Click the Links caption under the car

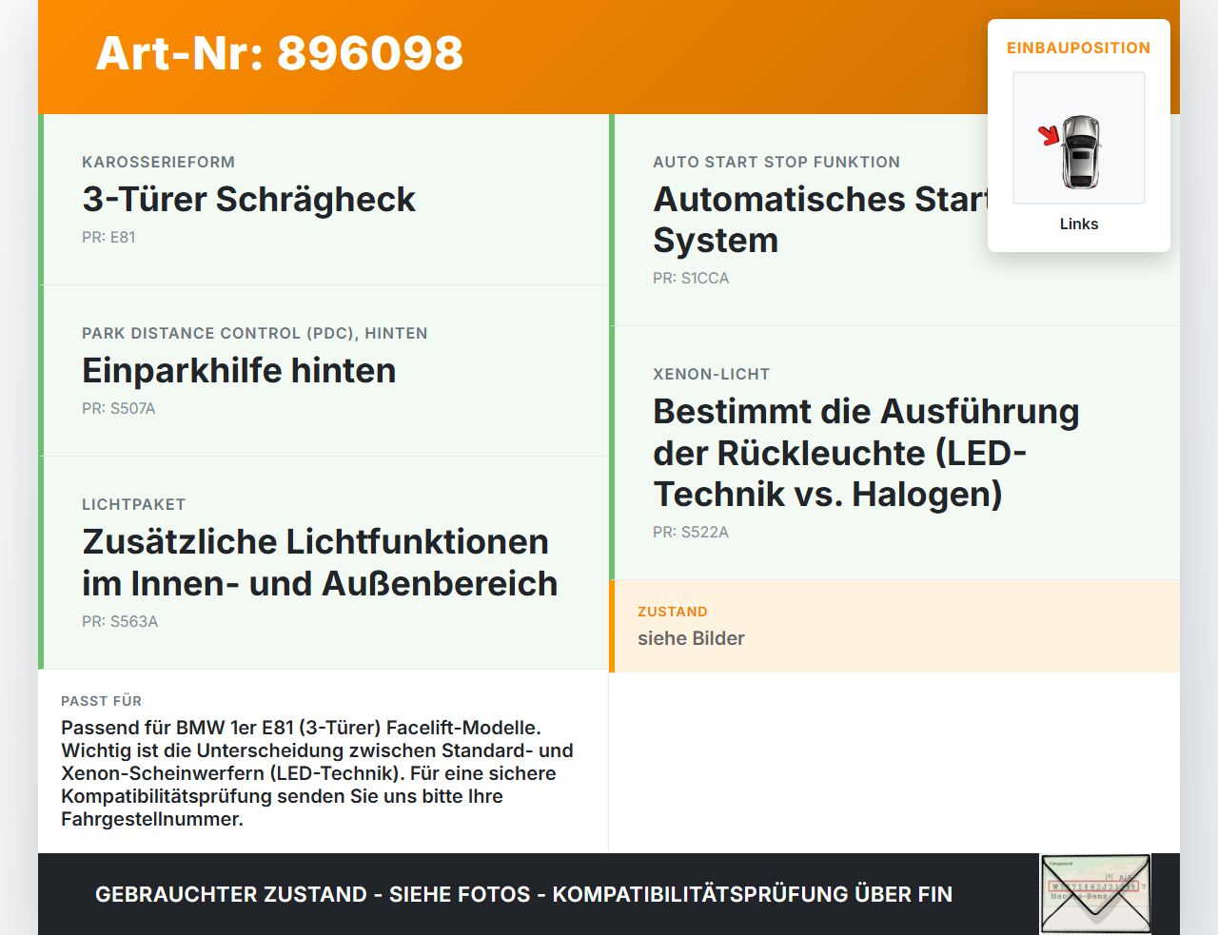(x=1079, y=224)
